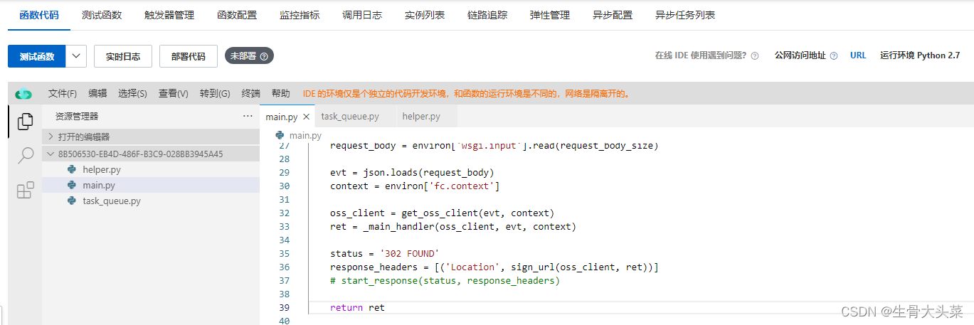Click the cloud IDE logo icon
This screenshot has width=974, height=325.
click(x=23, y=93)
